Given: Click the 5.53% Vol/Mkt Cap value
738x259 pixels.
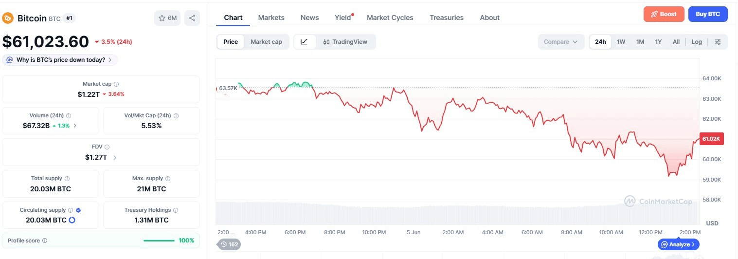Looking at the screenshot, I should tap(151, 126).
